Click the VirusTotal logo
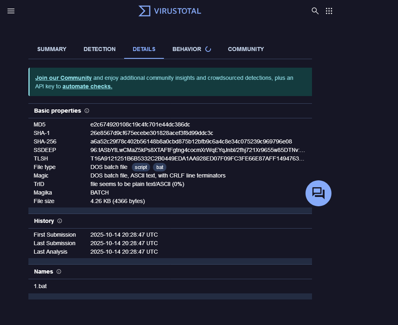Screen dimensions: 398x325 pos(170,11)
